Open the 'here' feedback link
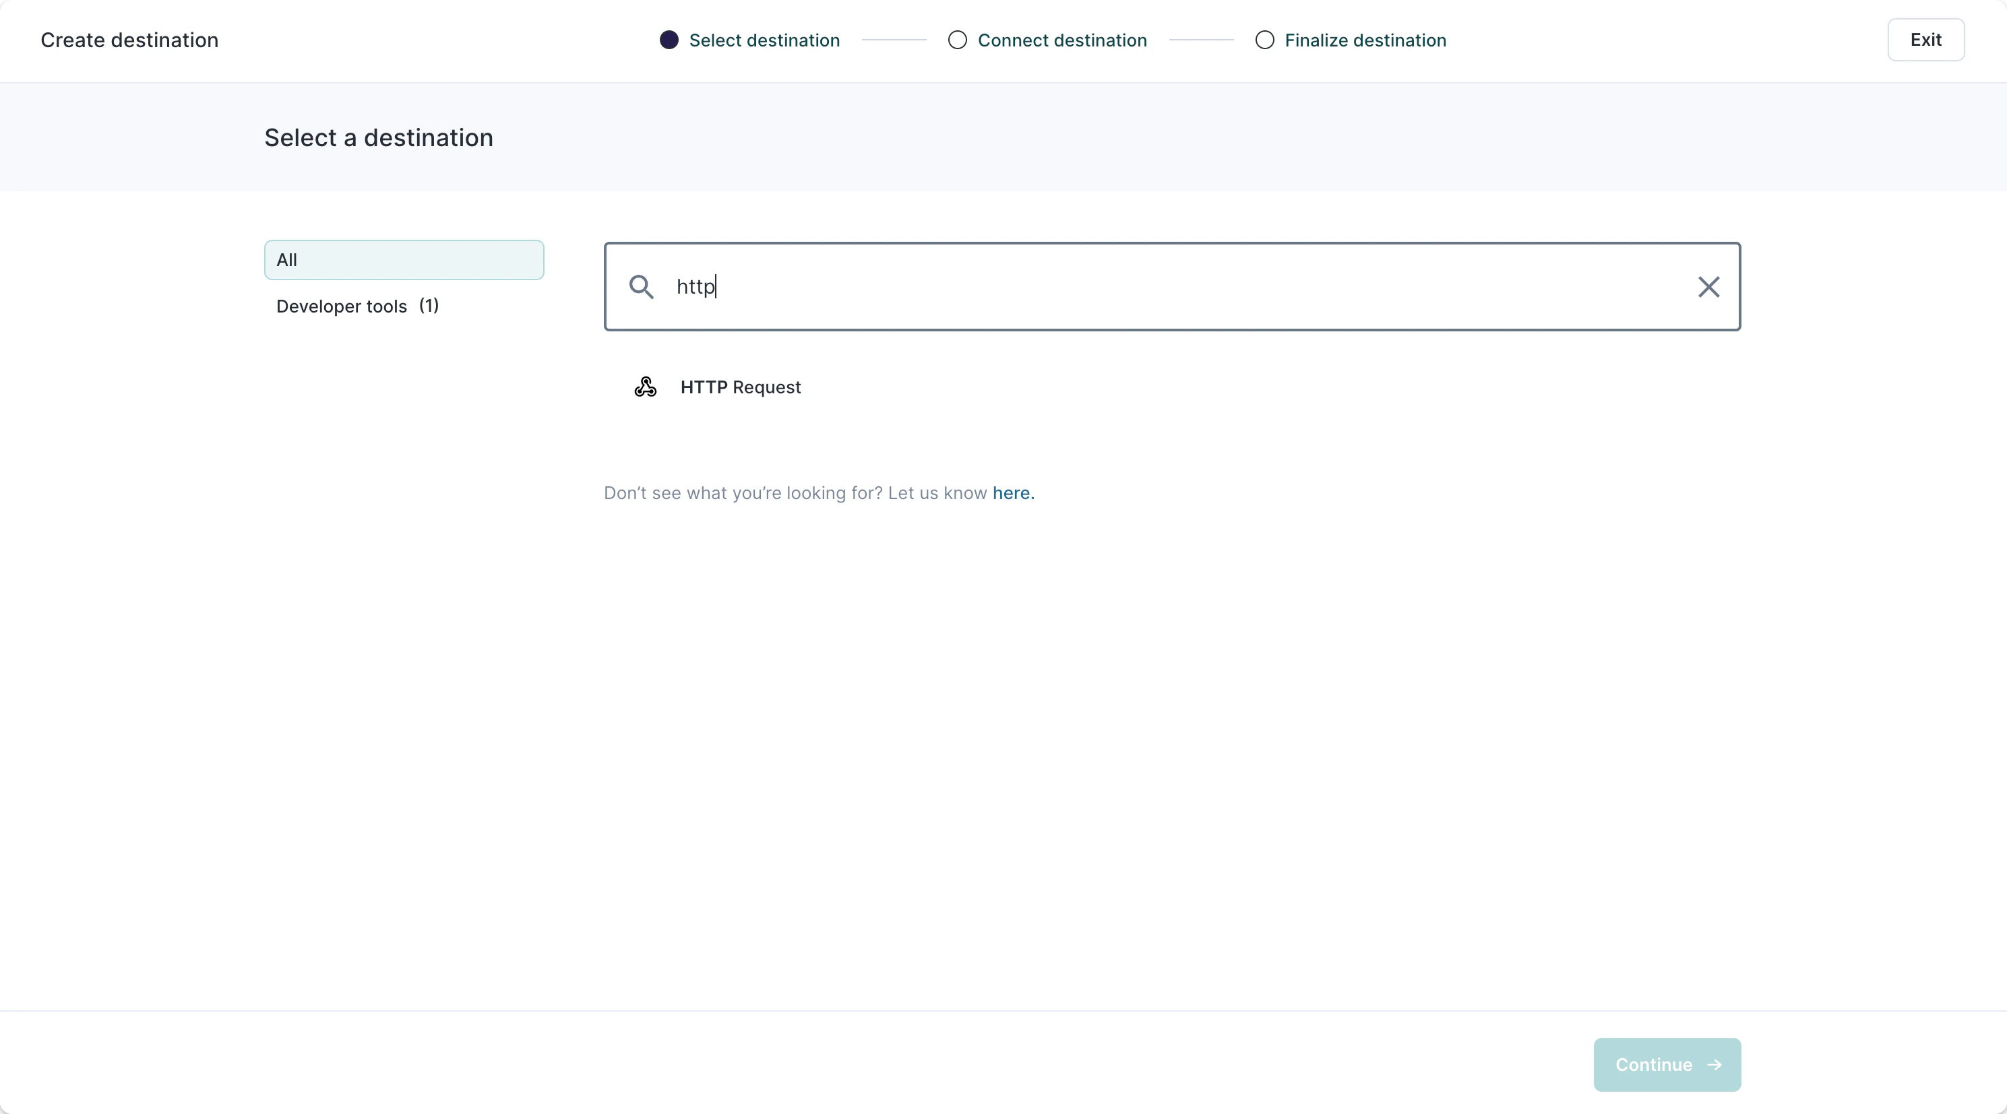Screen dimensions: 2007x1114 click(1013, 493)
